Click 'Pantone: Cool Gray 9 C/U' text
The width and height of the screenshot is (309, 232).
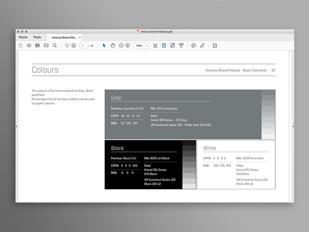tap(127, 109)
